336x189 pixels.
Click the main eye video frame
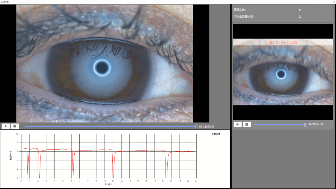click(x=105, y=64)
